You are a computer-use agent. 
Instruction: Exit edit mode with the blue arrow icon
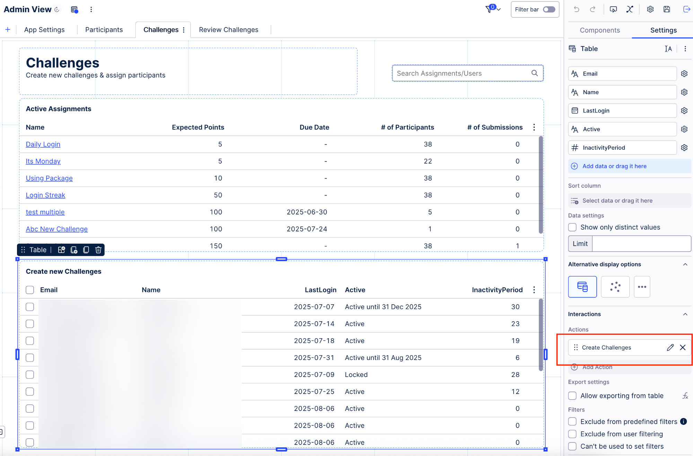pos(686,9)
